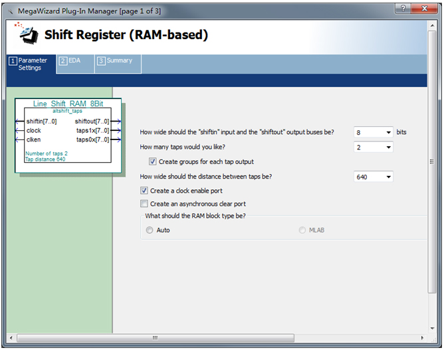The image size is (444, 350).
Task: Click the clock port label
Action: pos(34,130)
